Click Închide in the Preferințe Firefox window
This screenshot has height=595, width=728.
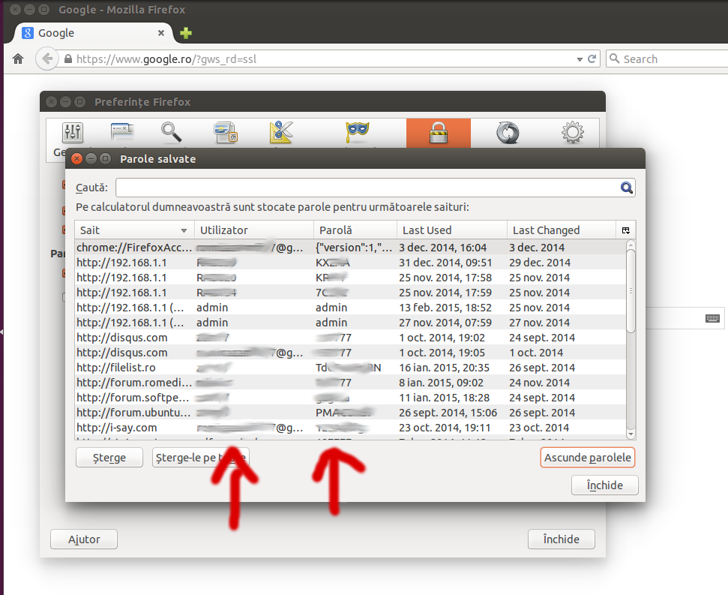[x=562, y=539]
